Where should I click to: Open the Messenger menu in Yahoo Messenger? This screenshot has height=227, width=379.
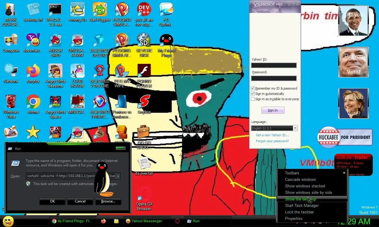(x=260, y=10)
